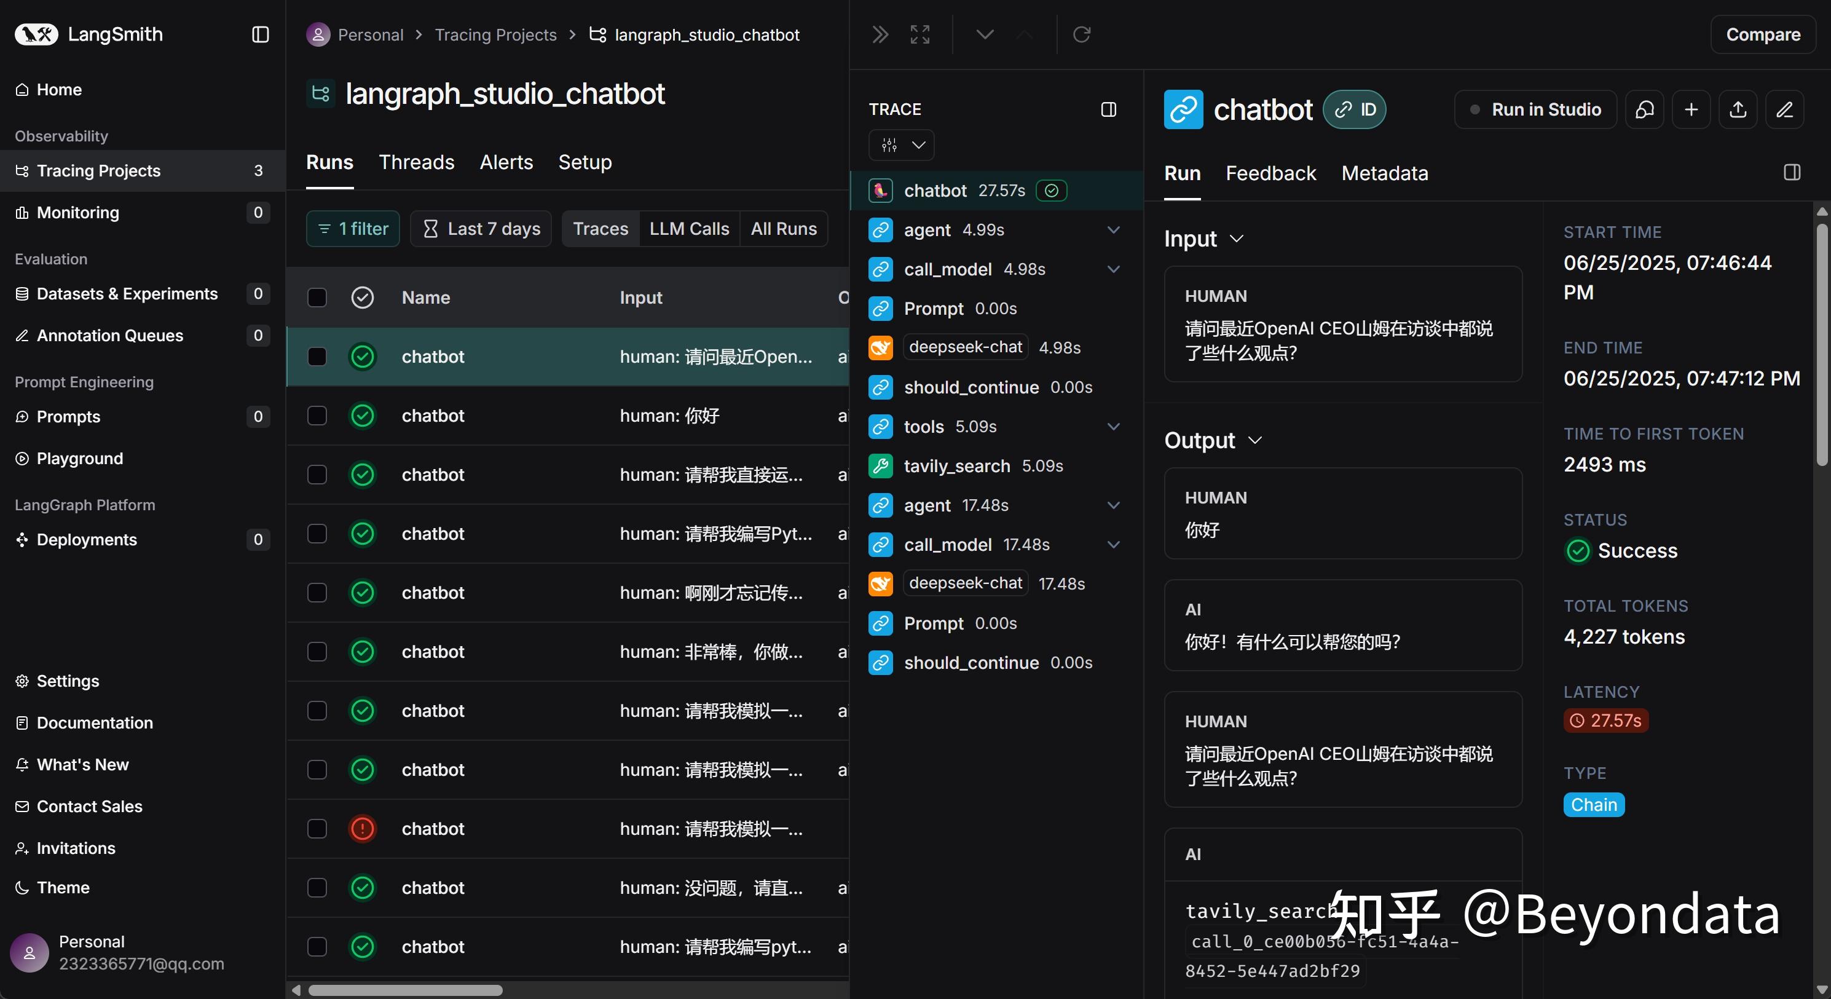Open the trace filter settings dropdown
The image size is (1831, 999).
pyautogui.click(x=900, y=146)
